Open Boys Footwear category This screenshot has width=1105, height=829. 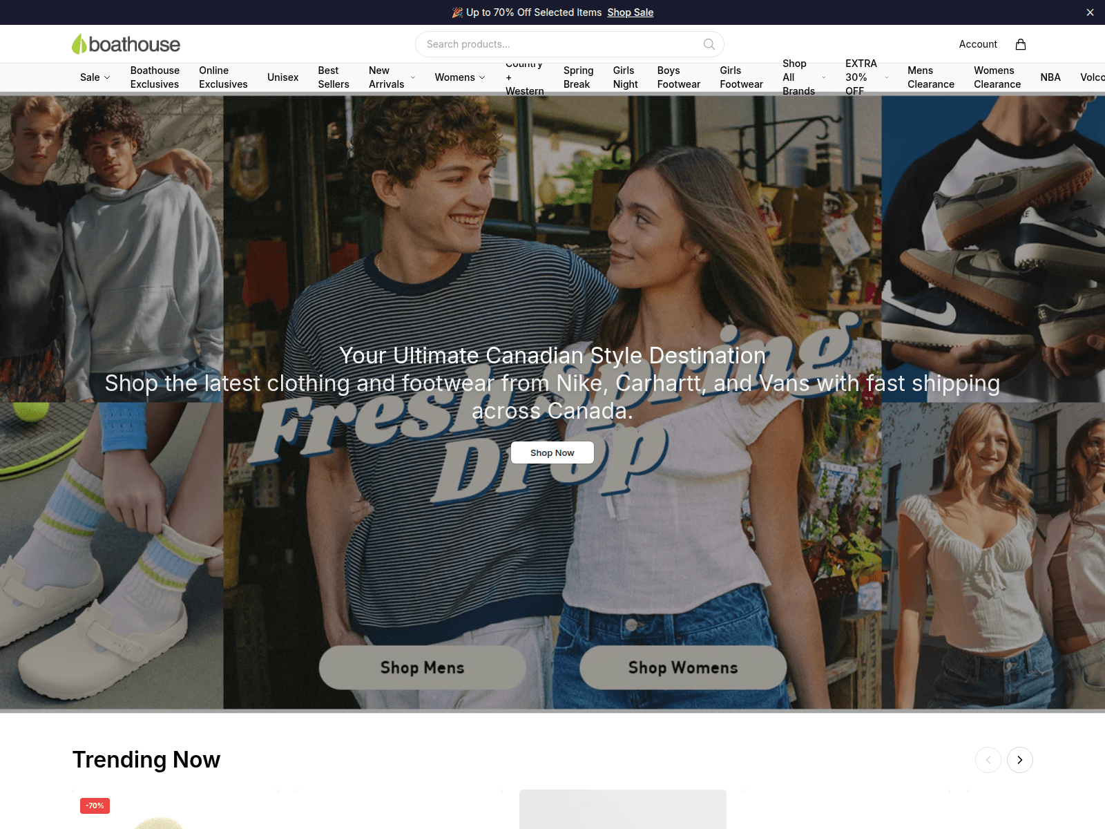click(679, 77)
